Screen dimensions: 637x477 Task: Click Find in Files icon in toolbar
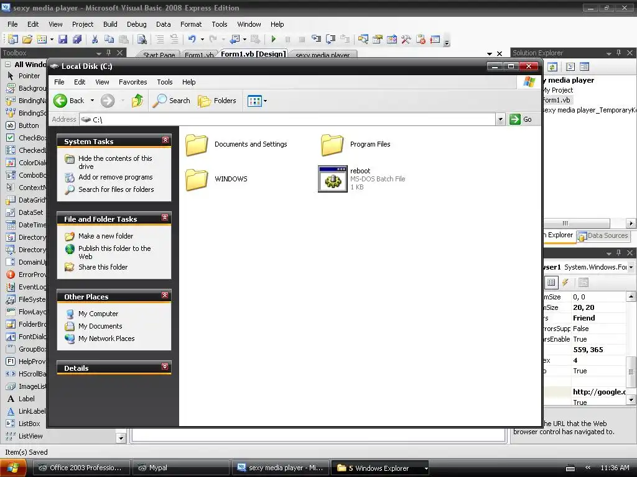[x=142, y=39]
